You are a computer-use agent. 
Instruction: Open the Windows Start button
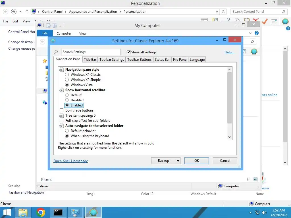point(7,212)
